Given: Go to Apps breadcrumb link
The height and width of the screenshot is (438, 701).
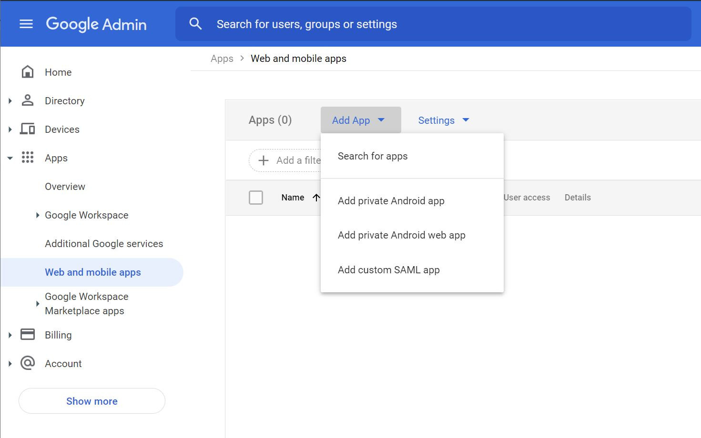Looking at the screenshot, I should [222, 59].
